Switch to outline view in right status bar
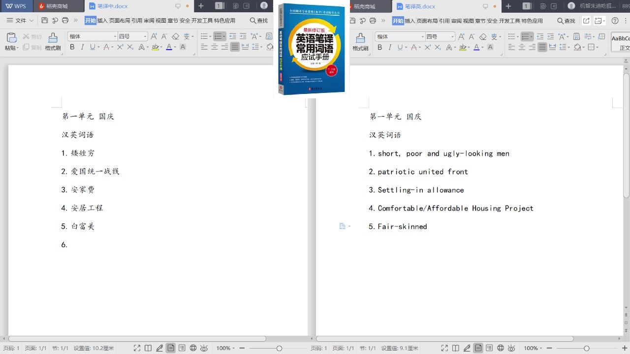Image resolution: width=630 pixels, height=354 pixels. coord(489,348)
